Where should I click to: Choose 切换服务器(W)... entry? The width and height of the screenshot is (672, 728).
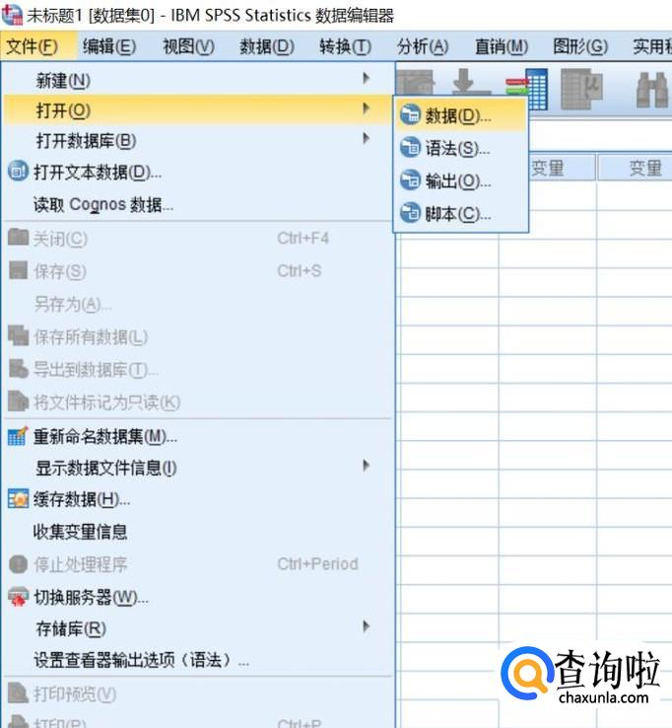pyautogui.click(x=198, y=597)
